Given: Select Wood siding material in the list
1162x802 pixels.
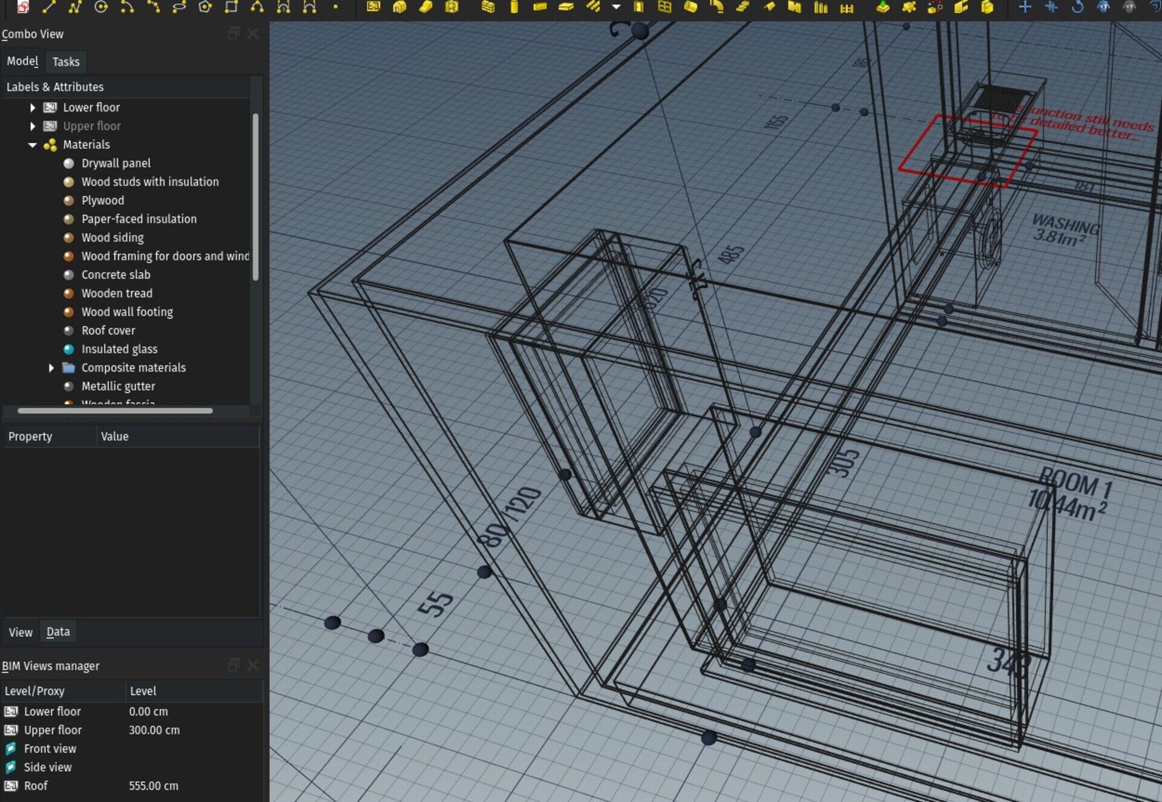Looking at the screenshot, I should (112, 236).
